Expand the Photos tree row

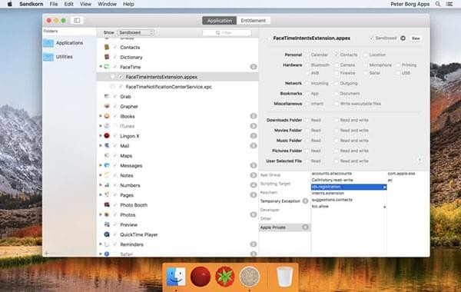[101, 214]
